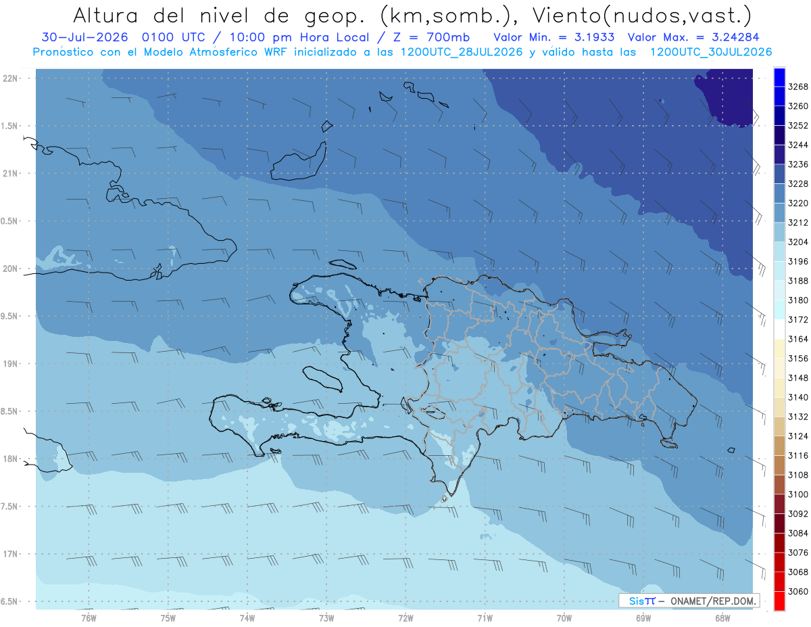811x627 pixels.
Task: Click the '17N' latitude label
Action: [11, 554]
